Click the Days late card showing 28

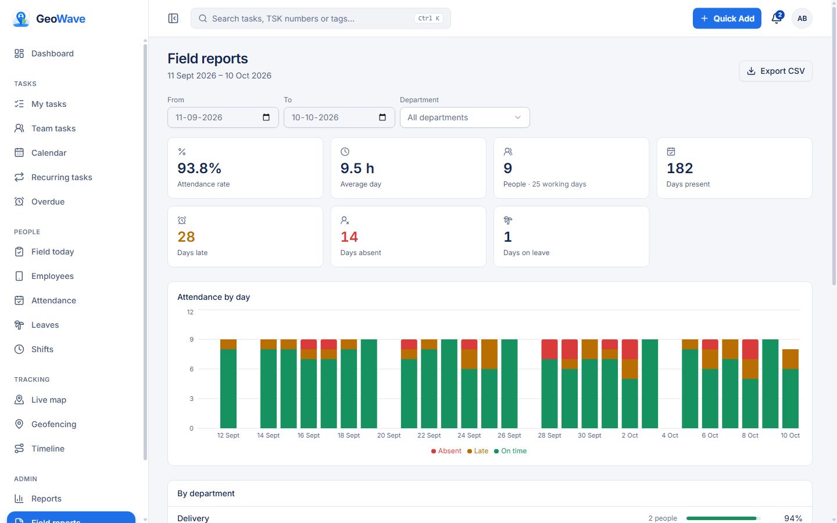tap(245, 237)
